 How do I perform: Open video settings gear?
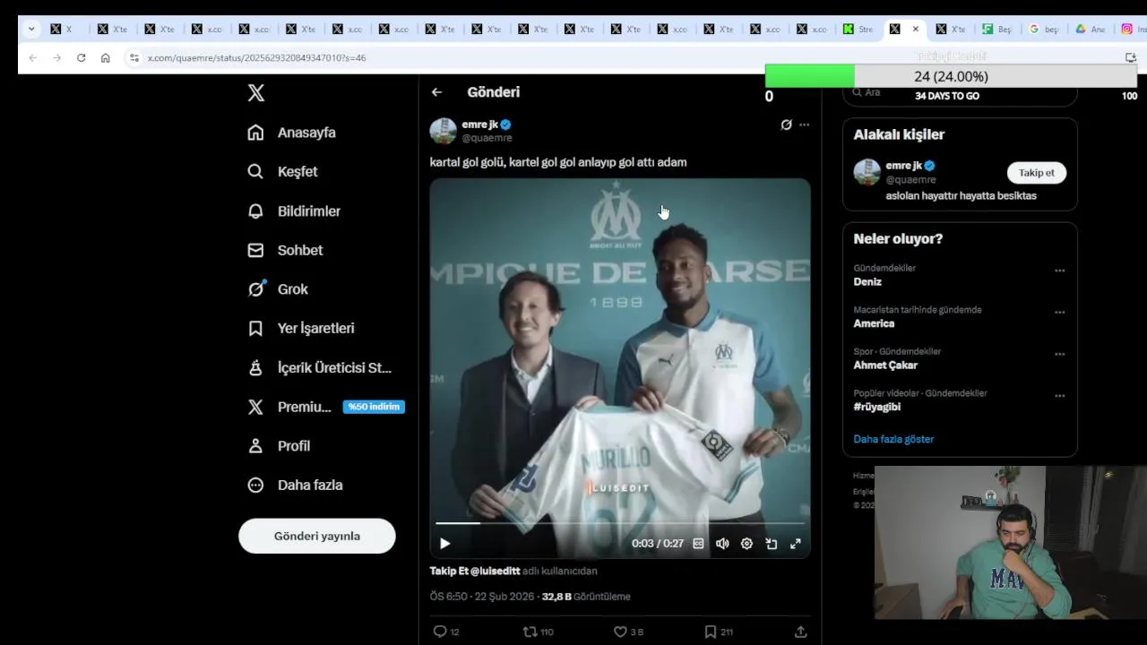[746, 544]
